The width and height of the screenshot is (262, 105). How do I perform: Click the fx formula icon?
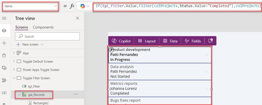click(72, 6)
